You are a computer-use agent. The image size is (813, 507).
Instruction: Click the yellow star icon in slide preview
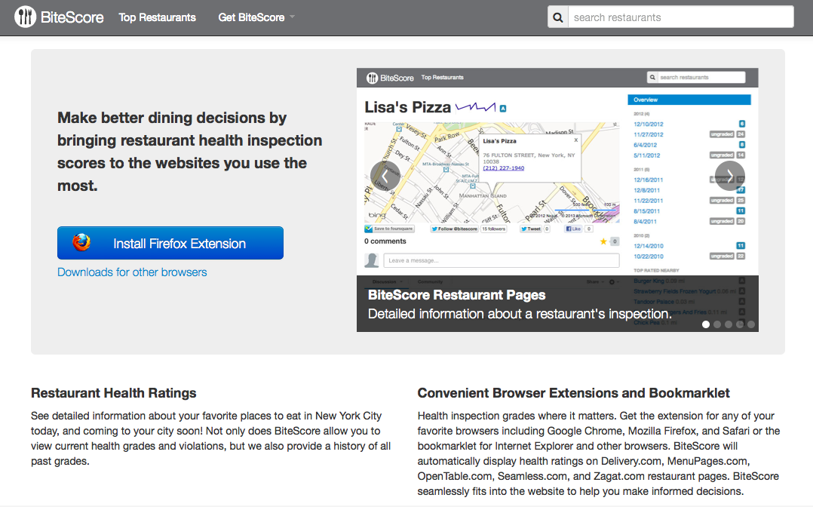[x=603, y=241]
